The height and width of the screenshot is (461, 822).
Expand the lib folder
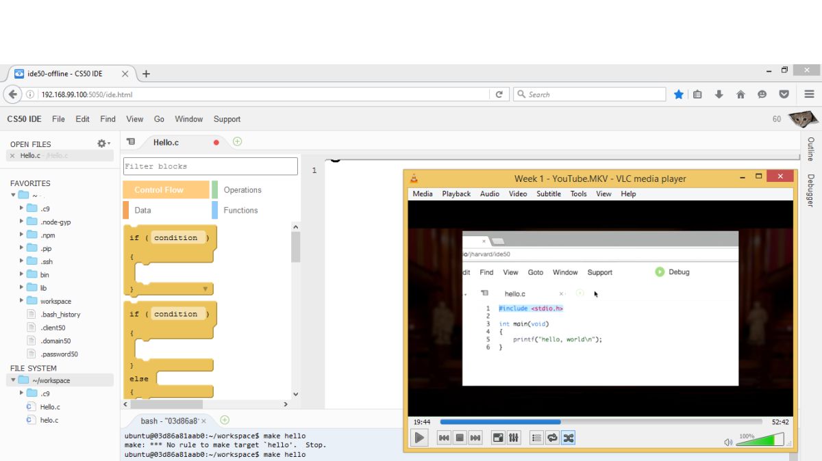point(21,288)
